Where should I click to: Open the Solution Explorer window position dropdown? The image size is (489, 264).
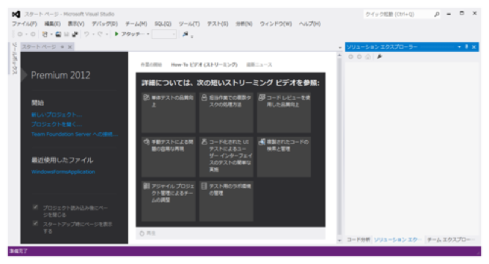(459, 47)
